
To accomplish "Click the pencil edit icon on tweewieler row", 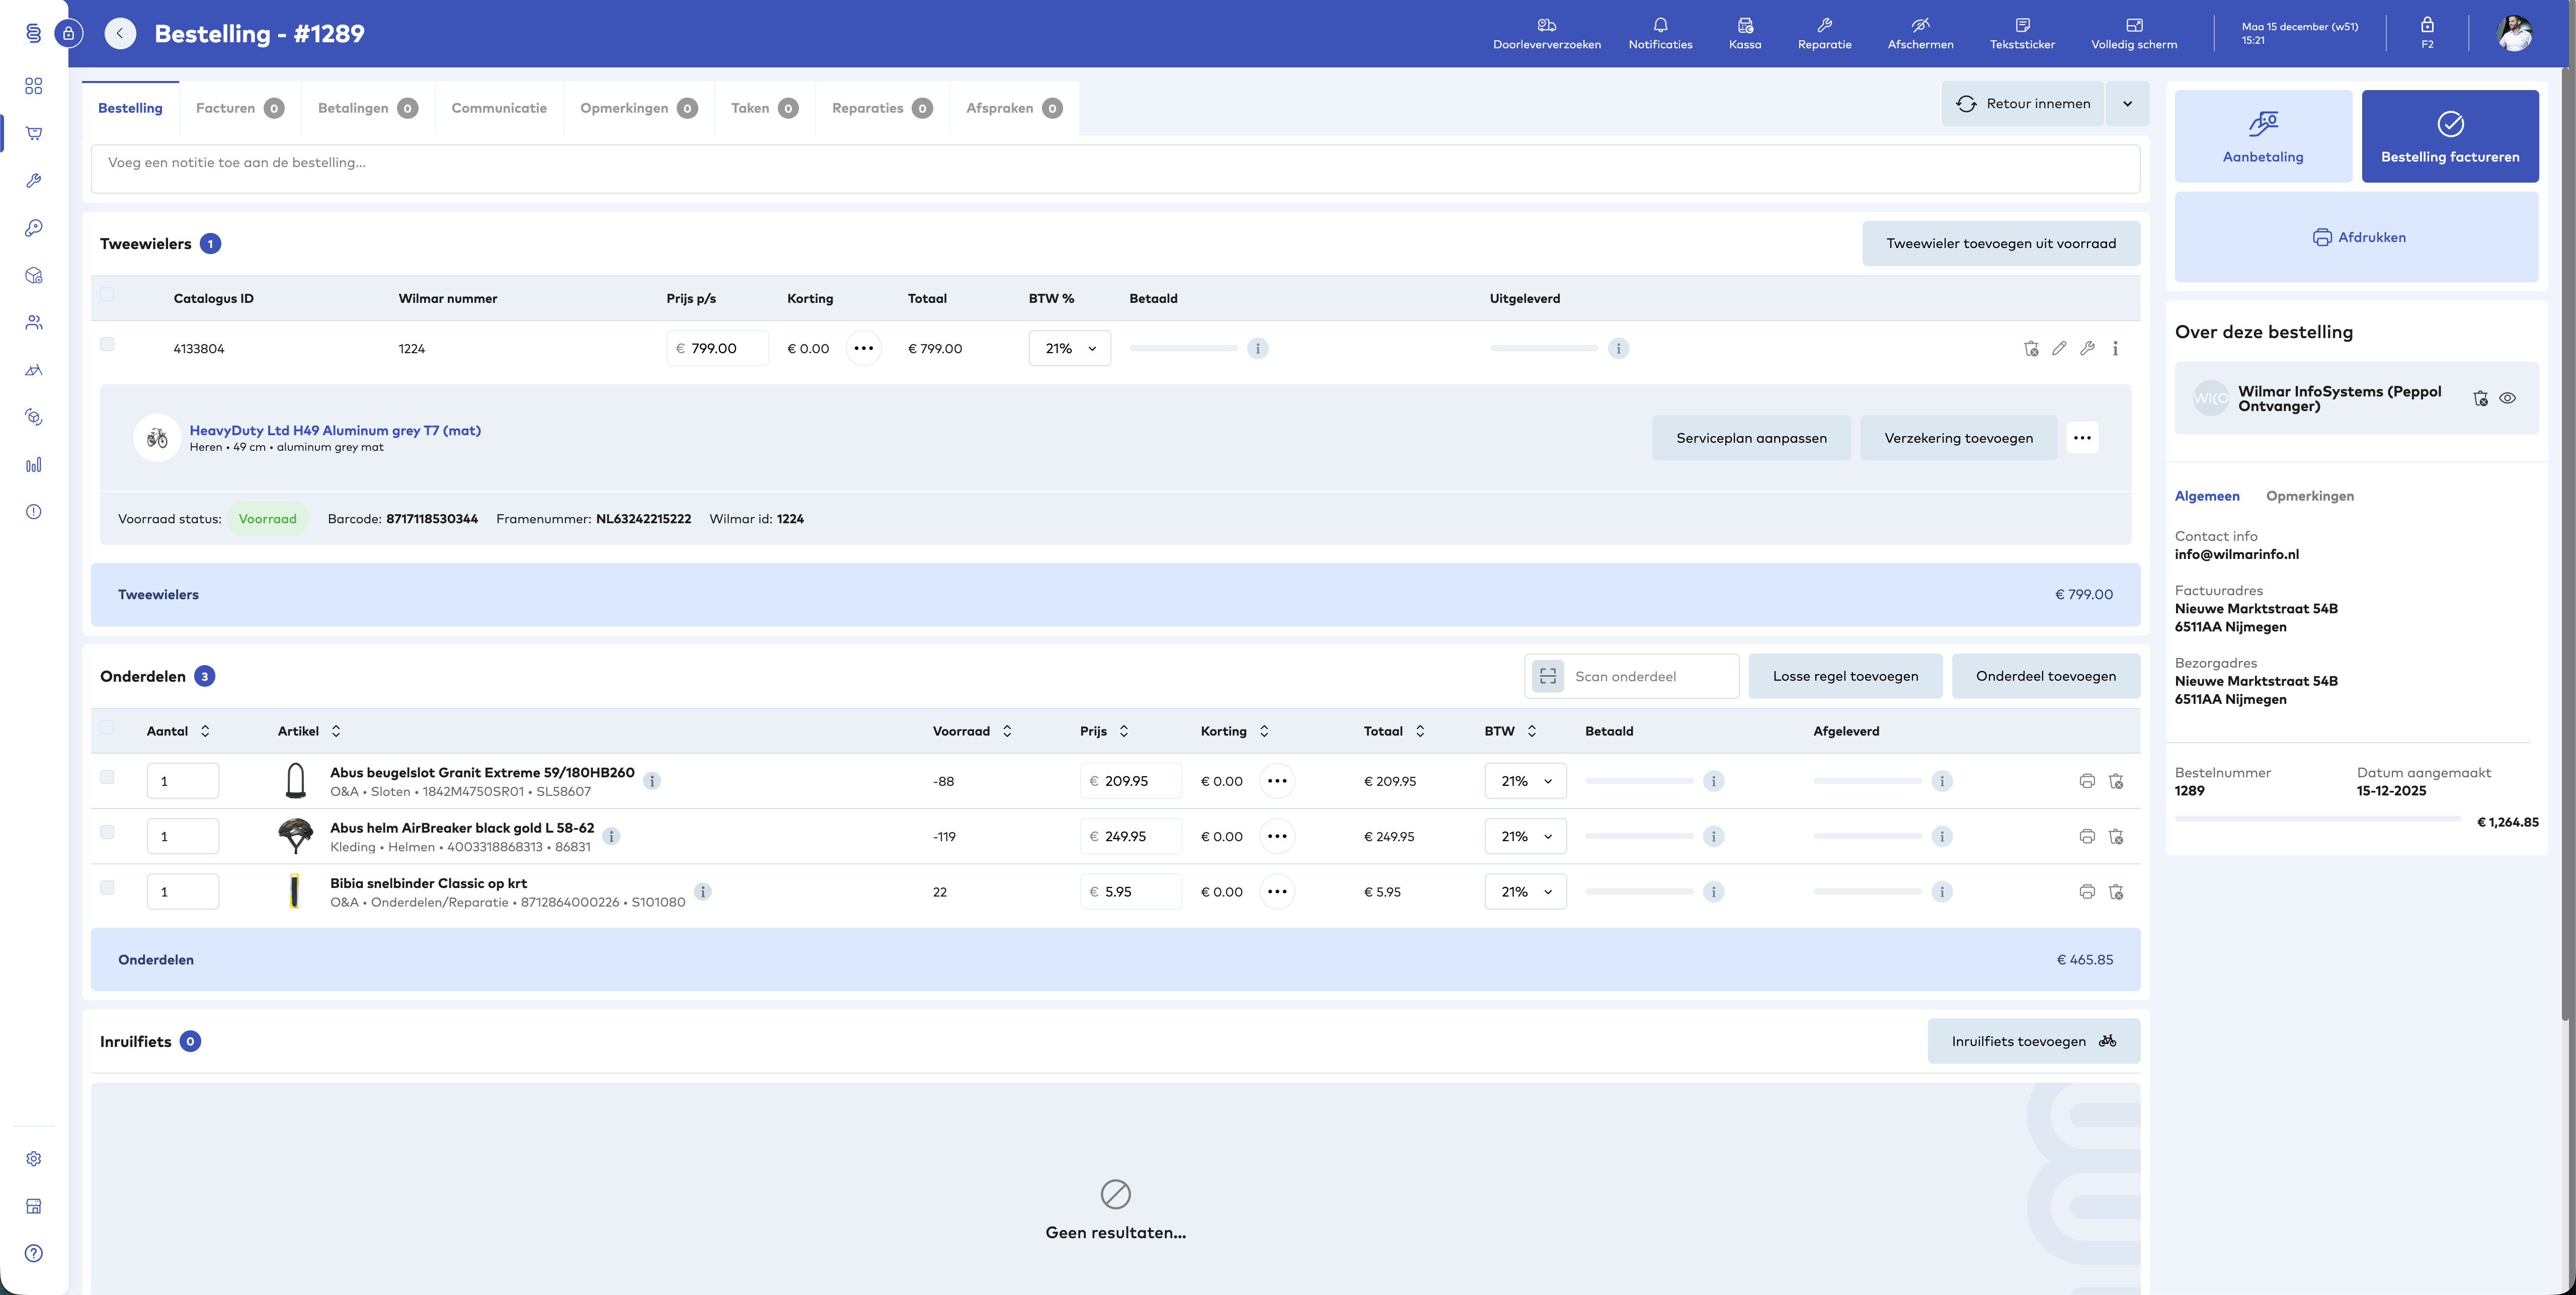I will click(2059, 349).
